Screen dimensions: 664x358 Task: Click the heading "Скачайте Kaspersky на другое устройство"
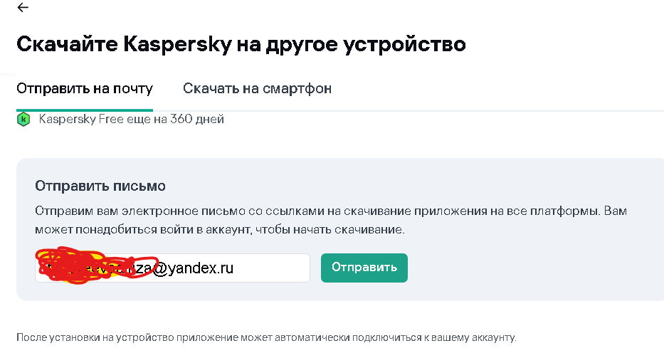pos(241,44)
